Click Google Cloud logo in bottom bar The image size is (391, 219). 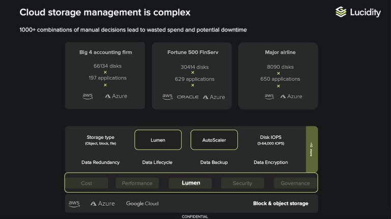[142, 203]
